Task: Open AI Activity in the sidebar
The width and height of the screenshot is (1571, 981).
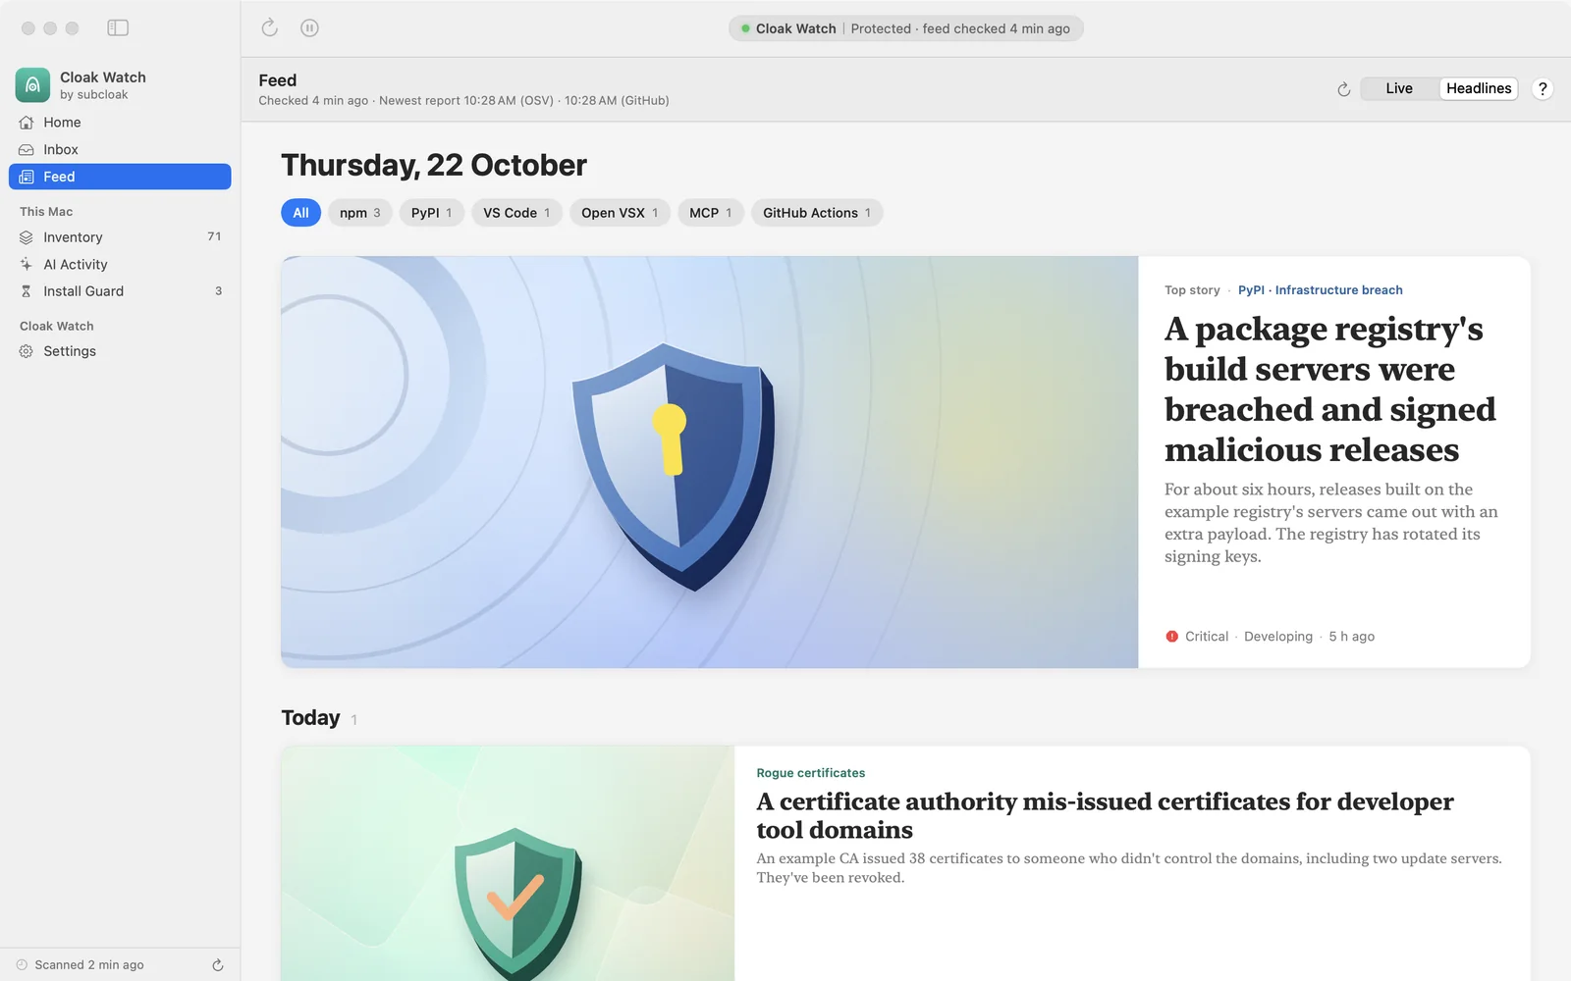Action: [120, 264]
